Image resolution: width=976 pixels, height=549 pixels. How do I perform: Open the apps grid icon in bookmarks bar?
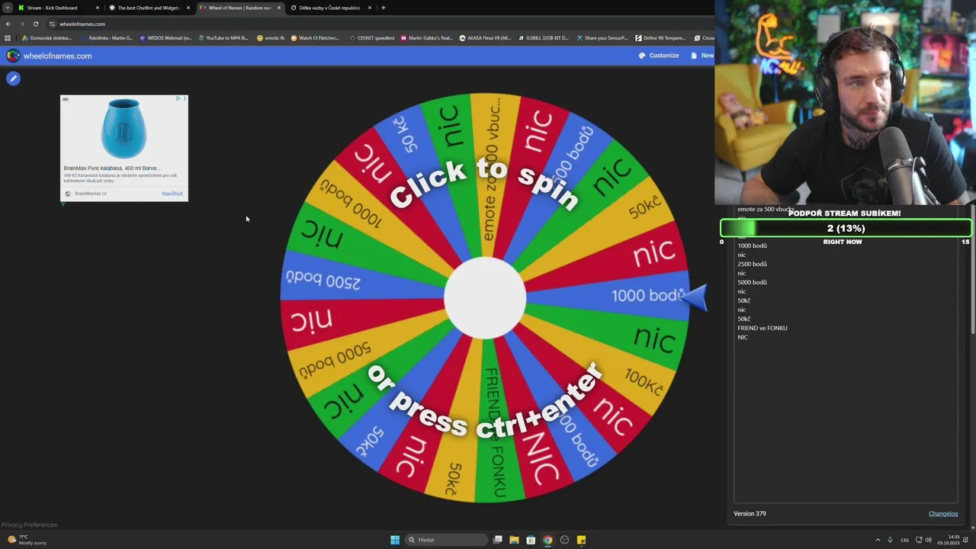tap(8, 38)
